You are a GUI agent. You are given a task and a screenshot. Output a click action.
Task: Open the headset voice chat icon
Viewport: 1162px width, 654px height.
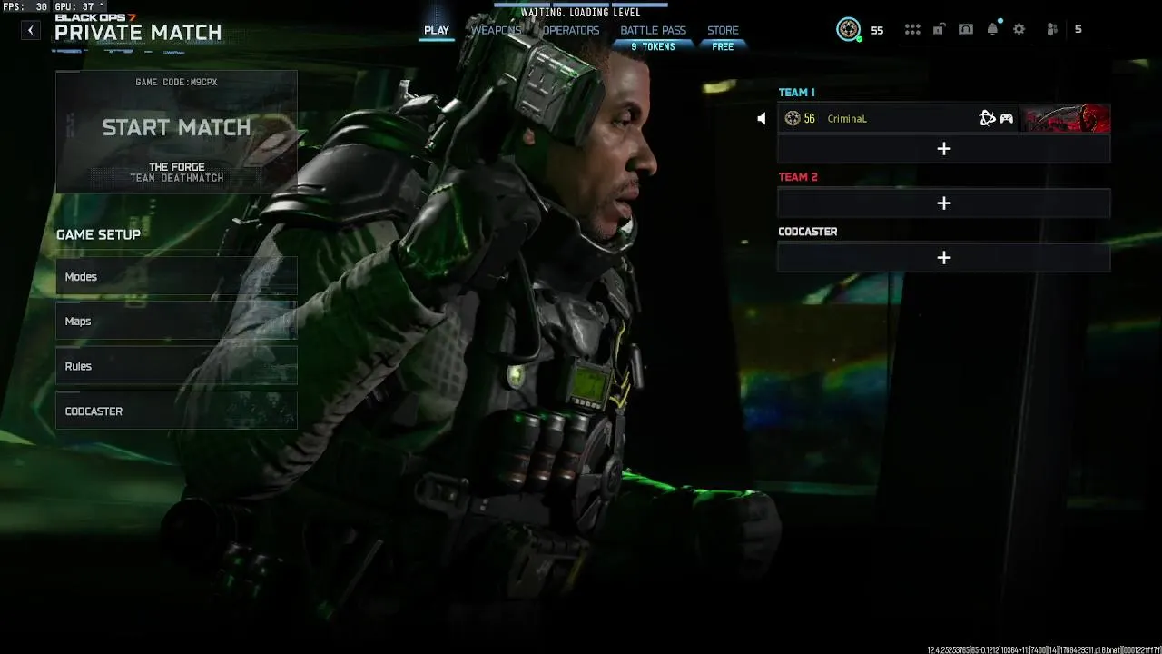pos(966,29)
